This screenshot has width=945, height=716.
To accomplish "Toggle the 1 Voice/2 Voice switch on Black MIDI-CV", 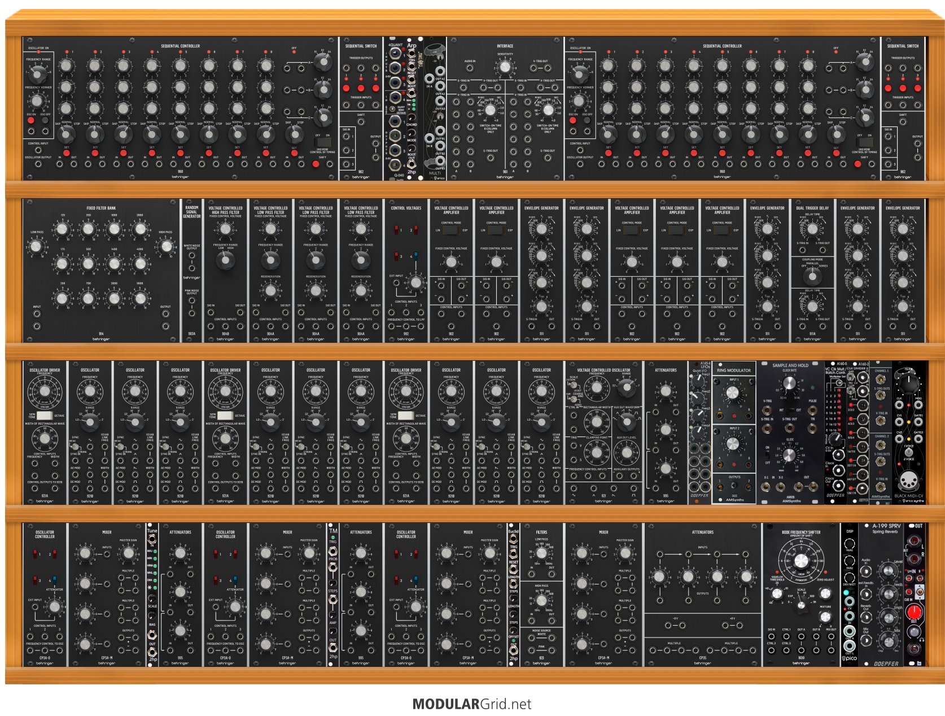I will pos(909,452).
